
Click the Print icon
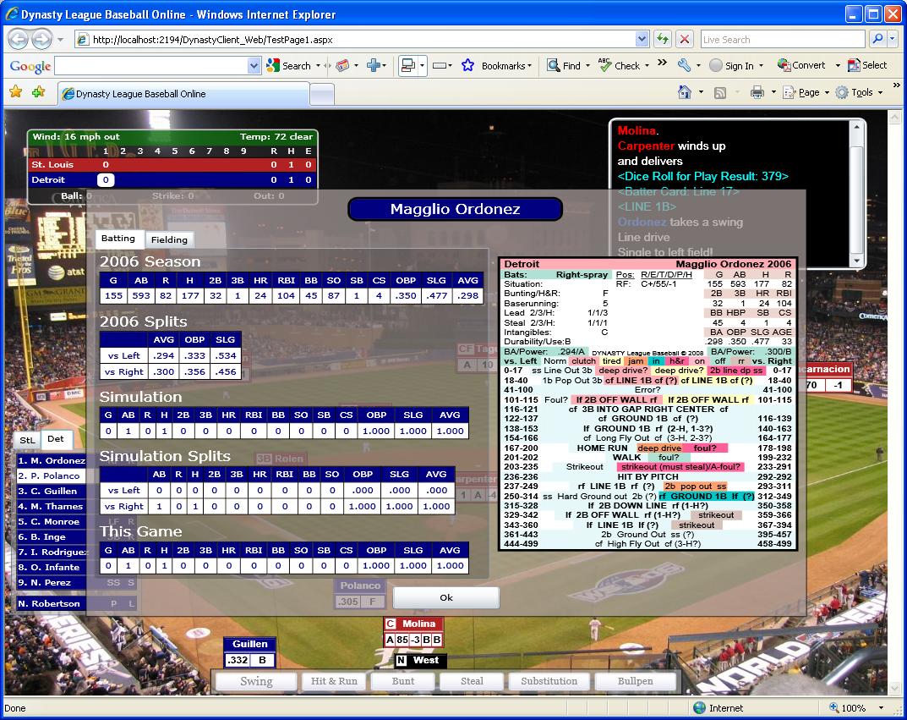(x=757, y=92)
